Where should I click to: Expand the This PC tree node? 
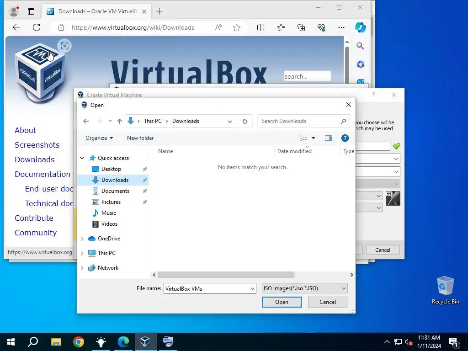coord(82,253)
